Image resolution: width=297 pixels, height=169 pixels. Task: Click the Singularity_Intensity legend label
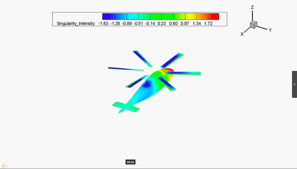pos(76,24)
